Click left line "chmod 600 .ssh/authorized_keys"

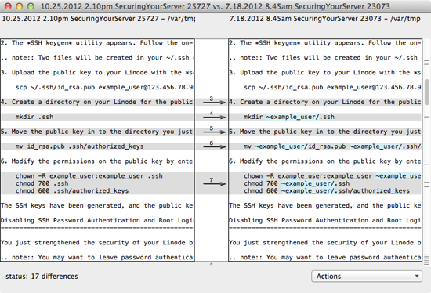point(72,190)
